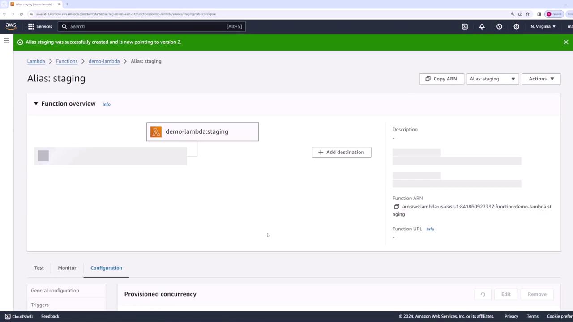The width and height of the screenshot is (573, 322).
Task: Open the Function overview Info link
Action: [x=106, y=104]
